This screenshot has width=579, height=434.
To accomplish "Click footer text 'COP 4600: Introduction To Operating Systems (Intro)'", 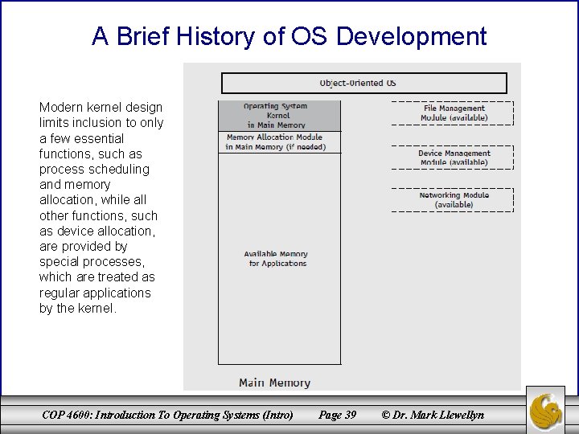I will click(x=167, y=415).
